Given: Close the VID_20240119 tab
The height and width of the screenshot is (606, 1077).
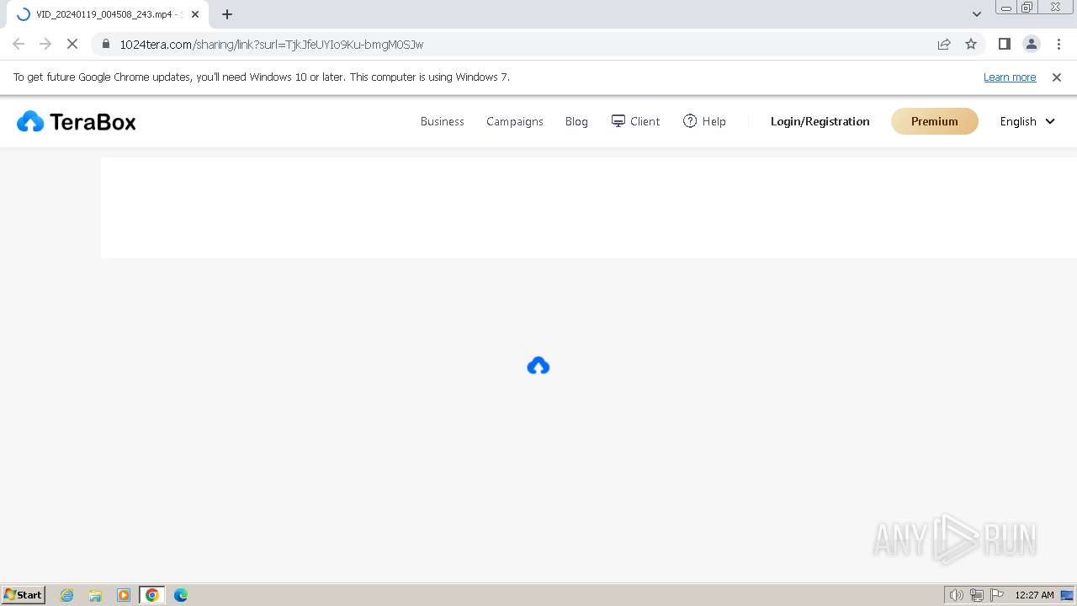Looking at the screenshot, I should (x=195, y=14).
